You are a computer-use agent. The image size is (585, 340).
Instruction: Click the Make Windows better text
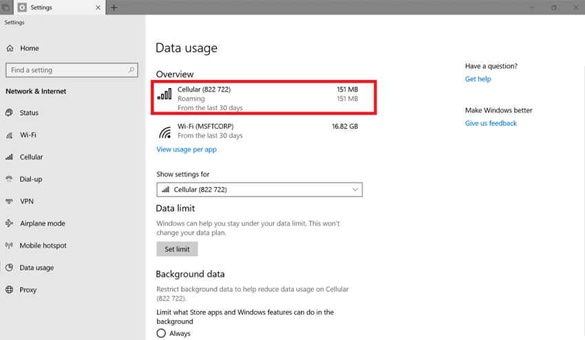tap(499, 110)
